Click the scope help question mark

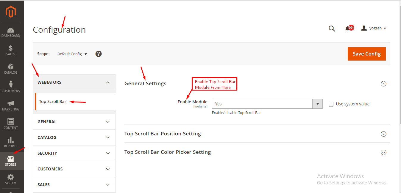click(99, 54)
